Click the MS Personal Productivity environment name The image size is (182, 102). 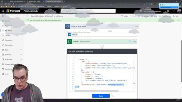[x=153, y=11]
